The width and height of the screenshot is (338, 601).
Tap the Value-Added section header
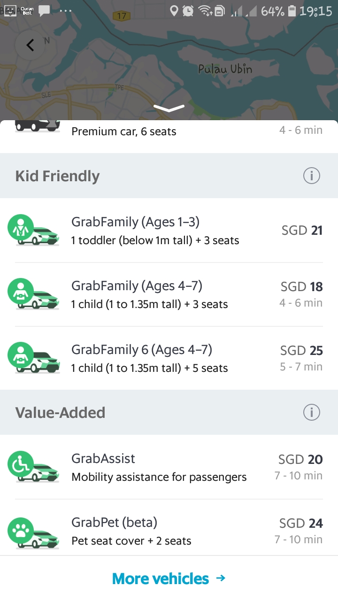(60, 413)
